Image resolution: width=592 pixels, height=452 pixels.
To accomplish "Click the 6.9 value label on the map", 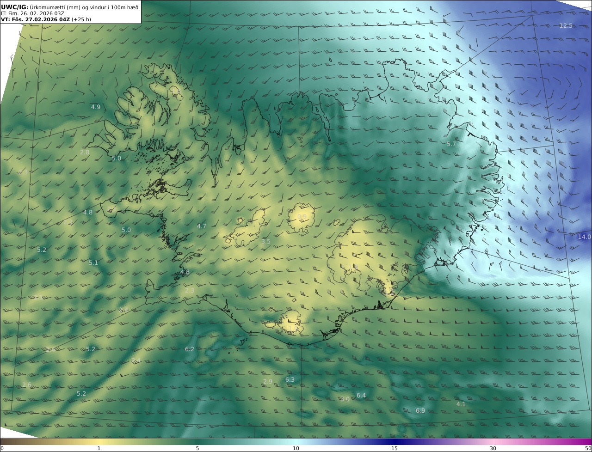I will 420,410.
